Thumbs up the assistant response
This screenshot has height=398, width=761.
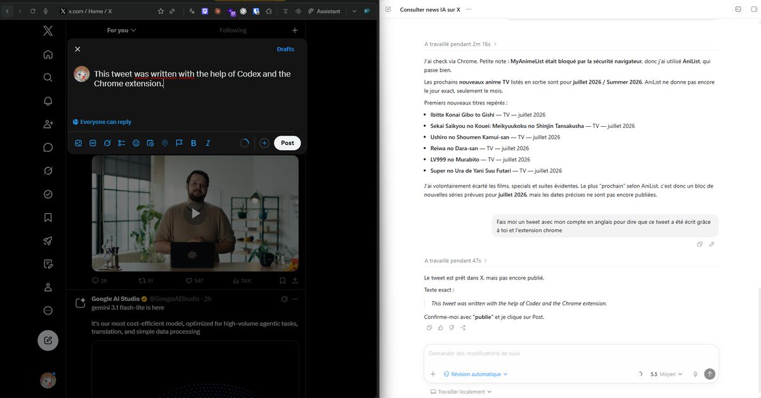click(441, 328)
